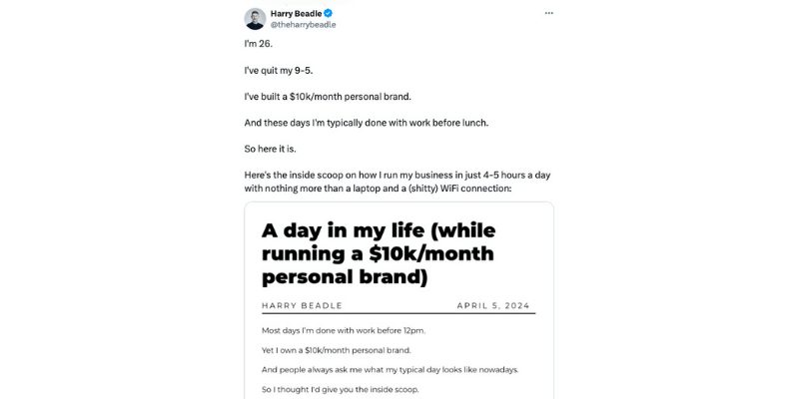Image resolution: width=799 pixels, height=399 pixels.
Task: Open the @theharrybeadle handle link
Action: 303,25
